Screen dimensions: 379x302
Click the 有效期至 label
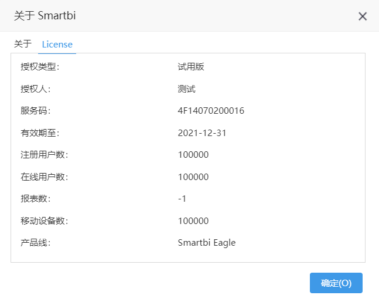(x=40, y=133)
